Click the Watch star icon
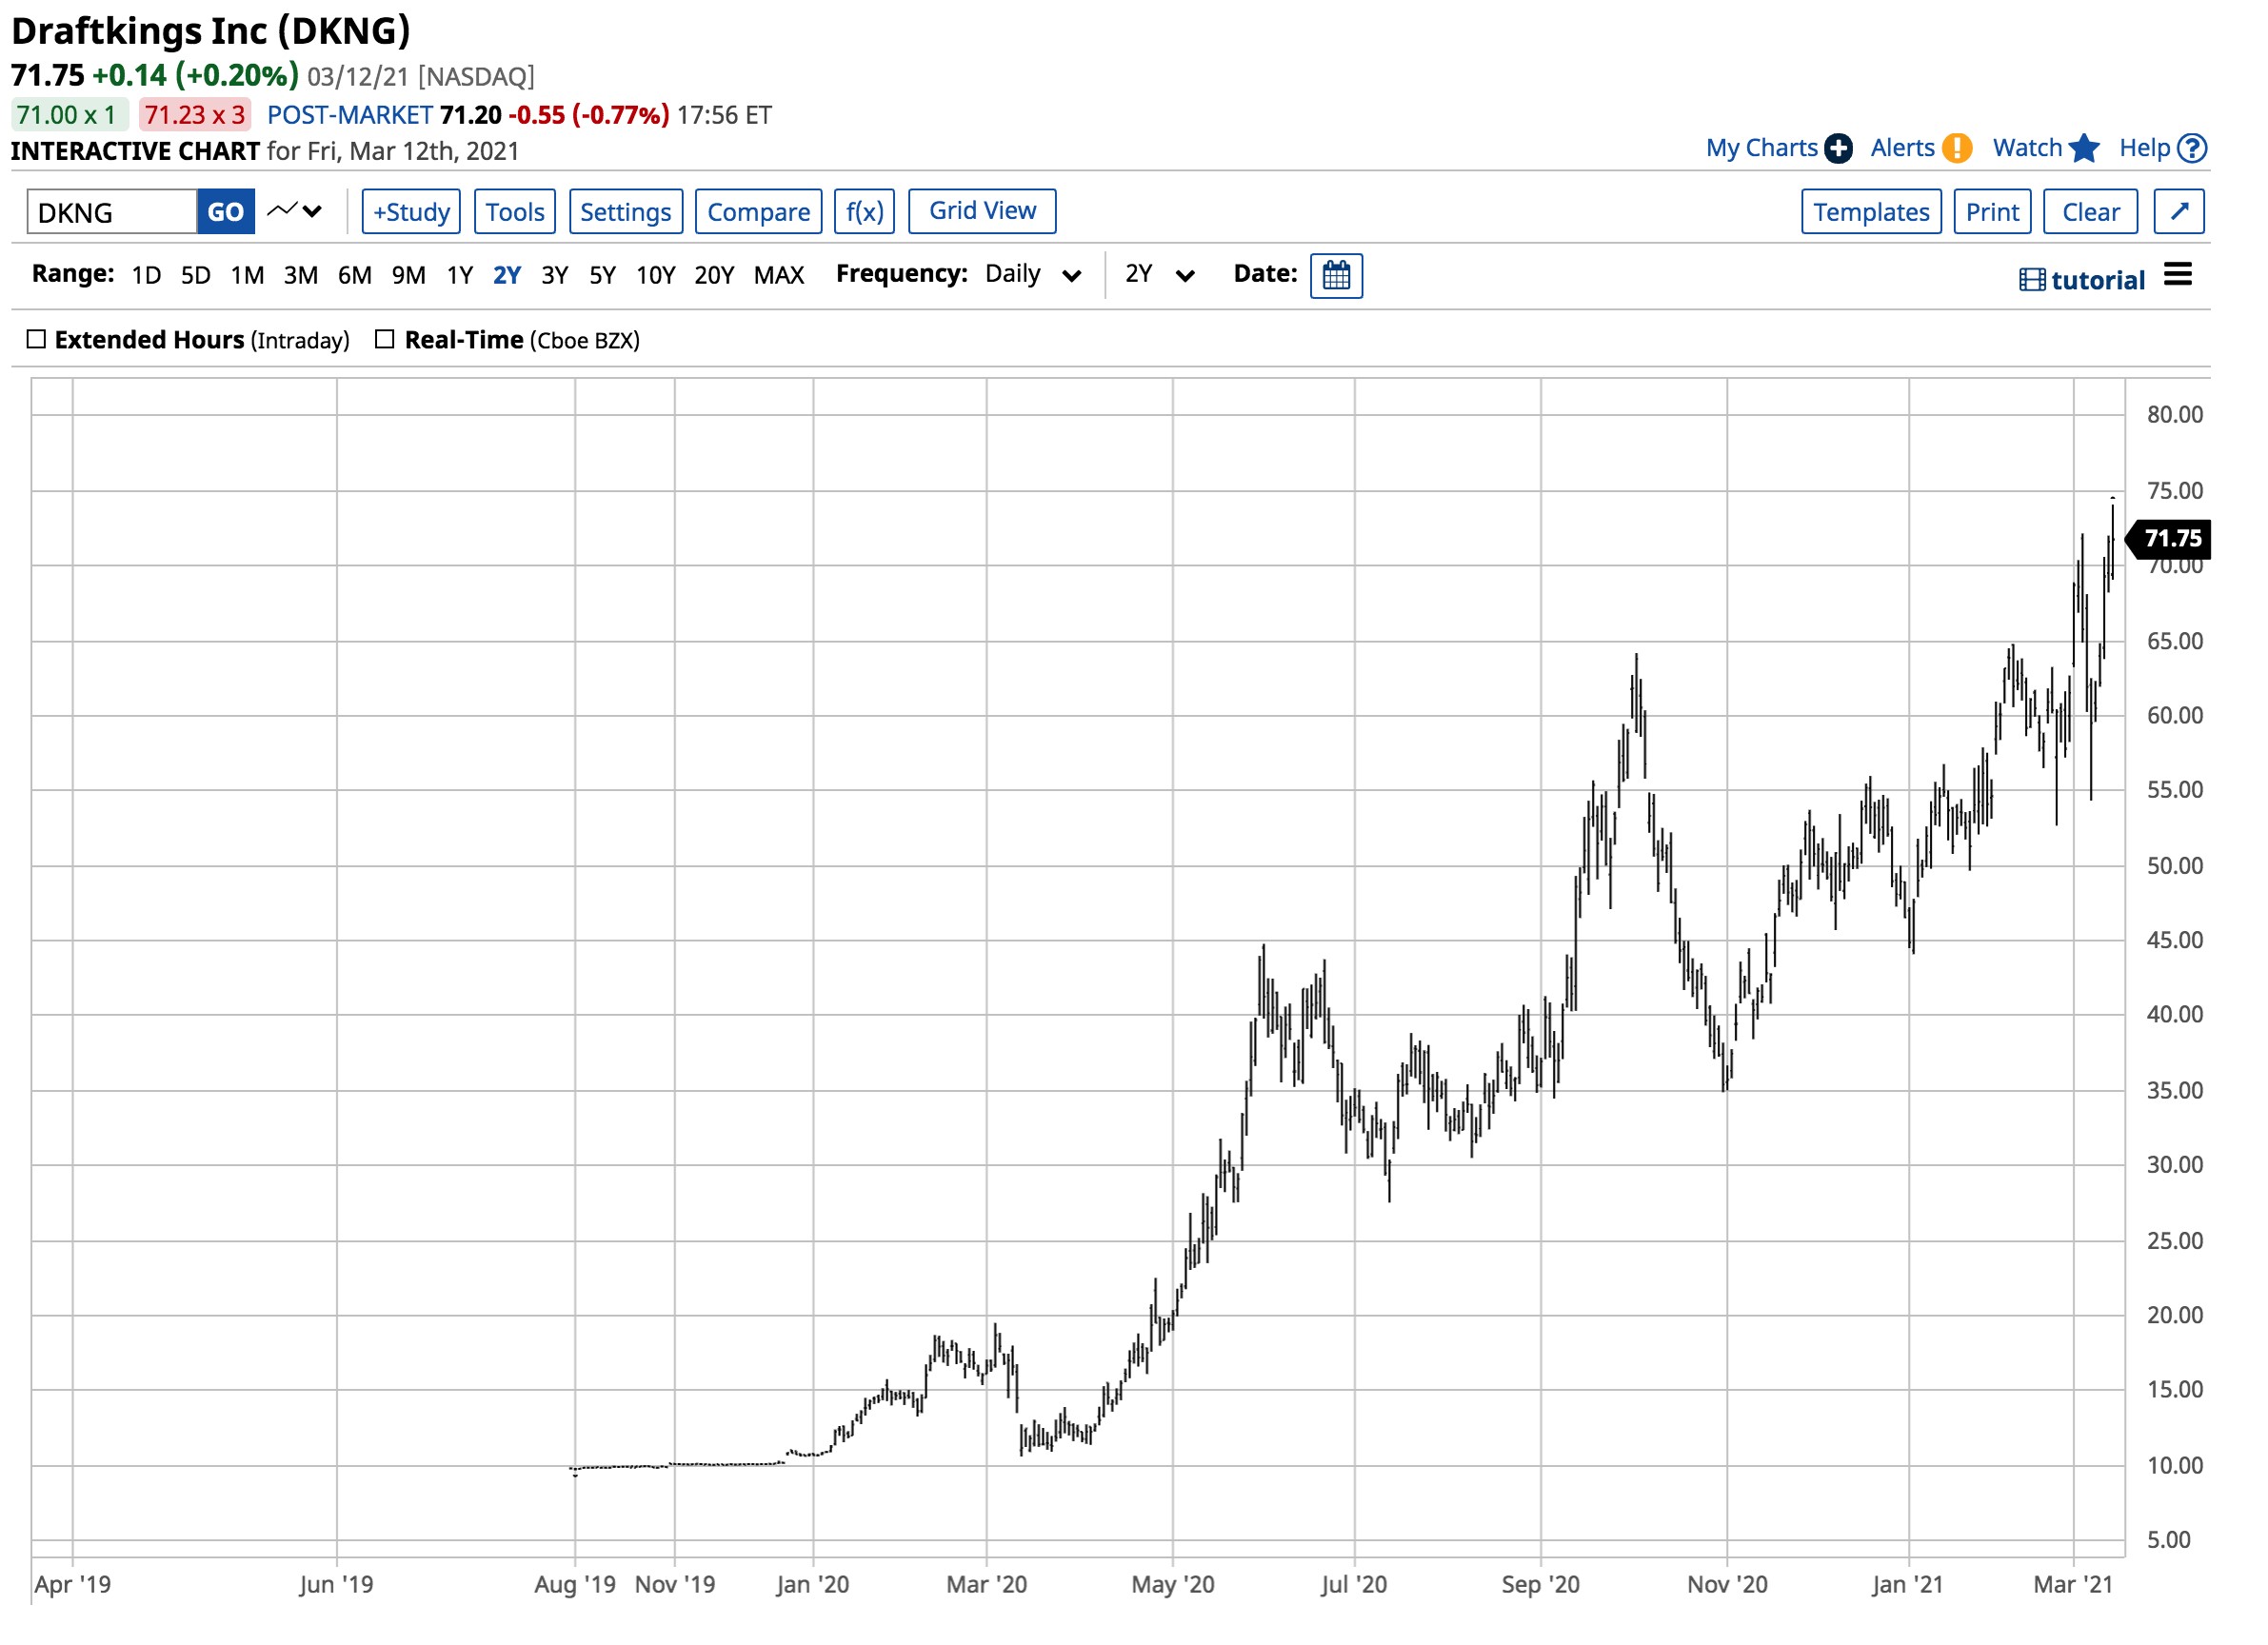 coord(2084,149)
